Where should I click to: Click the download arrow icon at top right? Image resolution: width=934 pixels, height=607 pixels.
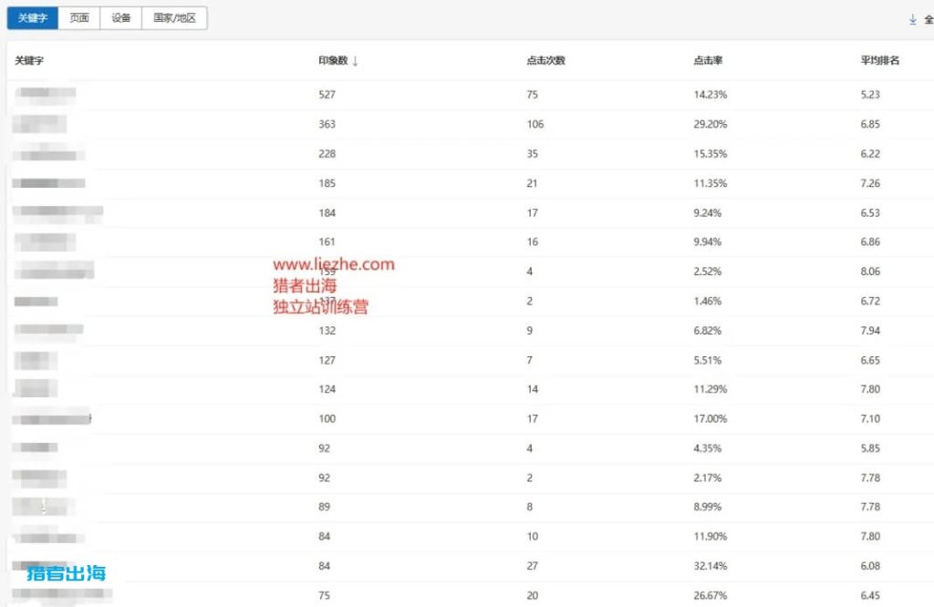912,18
